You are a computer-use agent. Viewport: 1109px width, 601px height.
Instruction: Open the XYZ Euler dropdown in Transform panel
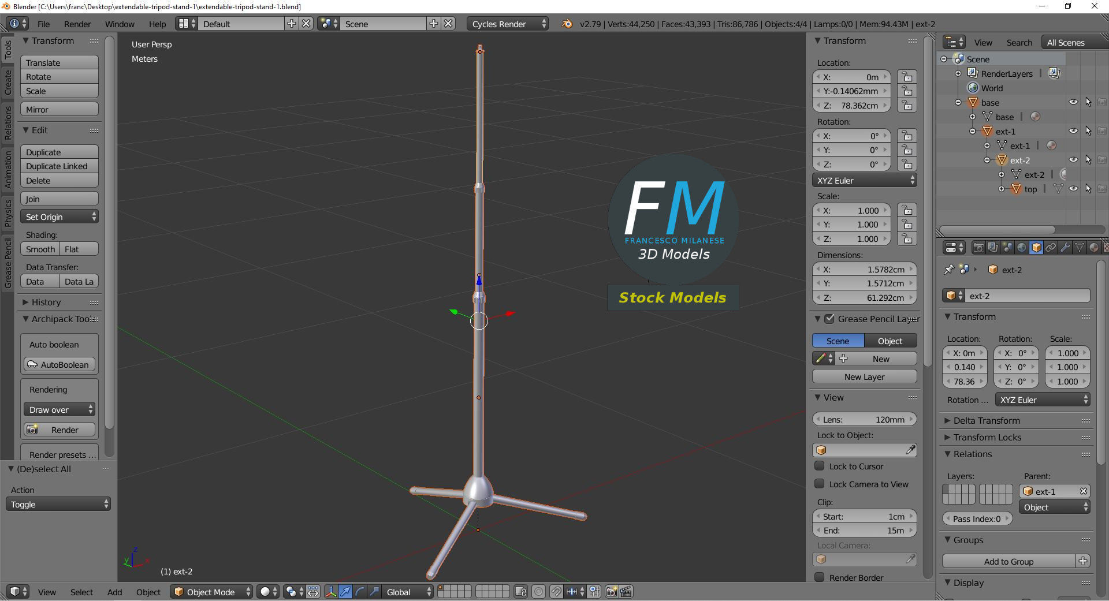tap(864, 180)
